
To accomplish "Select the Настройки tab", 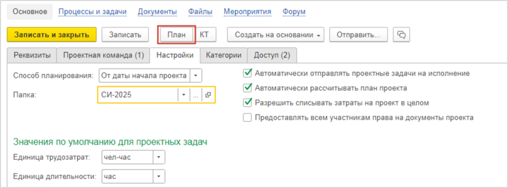I will [x=175, y=55].
